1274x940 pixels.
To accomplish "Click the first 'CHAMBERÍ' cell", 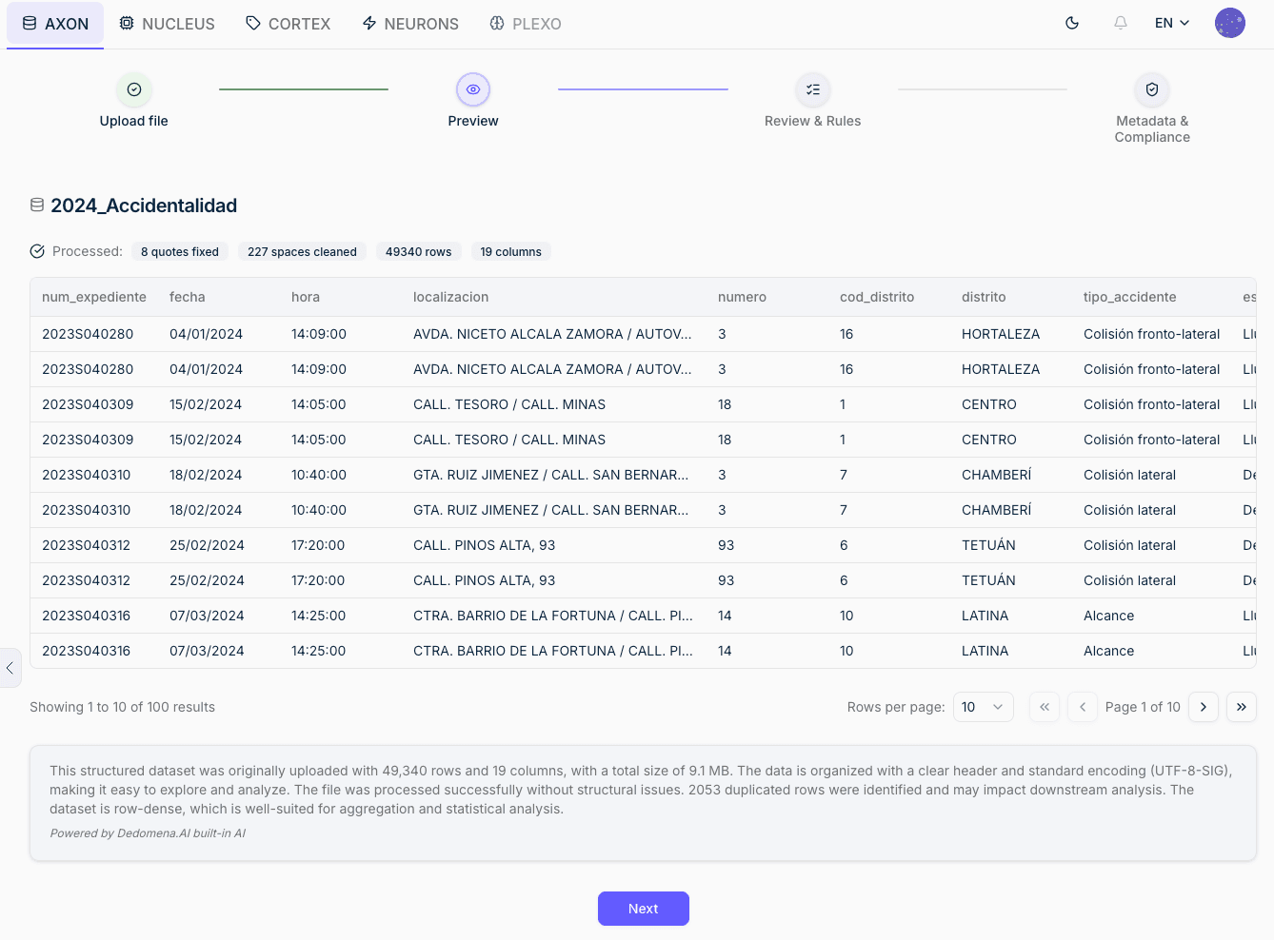I will [997, 475].
